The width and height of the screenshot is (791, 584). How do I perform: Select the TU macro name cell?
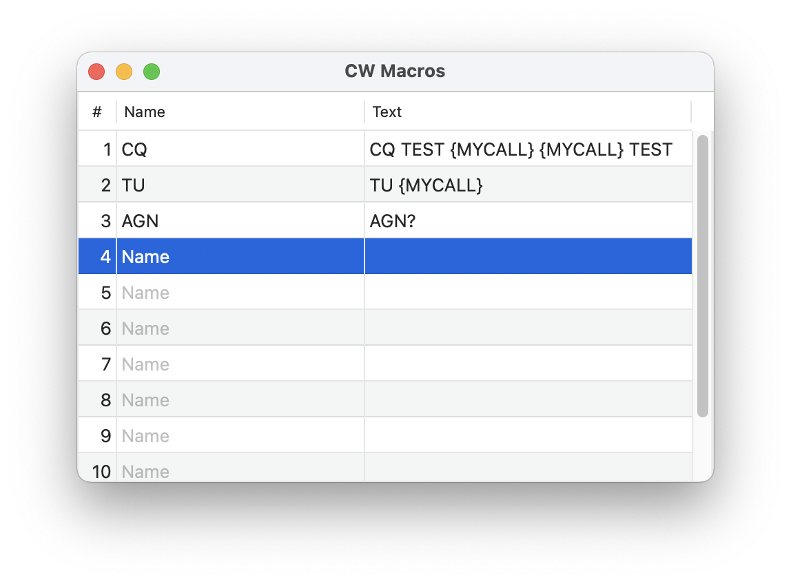pyautogui.click(x=240, y=185)
